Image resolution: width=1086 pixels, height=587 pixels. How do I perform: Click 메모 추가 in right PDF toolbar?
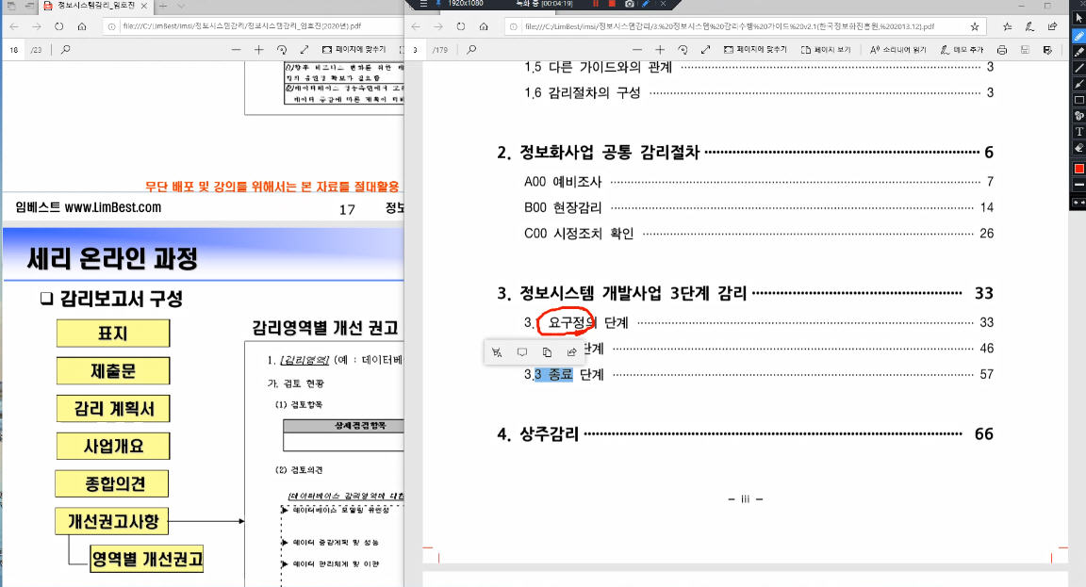[962, 50]
